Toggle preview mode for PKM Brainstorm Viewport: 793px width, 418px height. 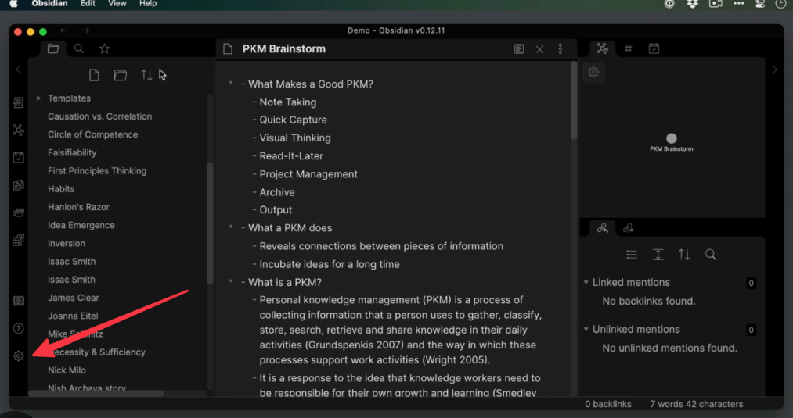(x=519, y=49)
